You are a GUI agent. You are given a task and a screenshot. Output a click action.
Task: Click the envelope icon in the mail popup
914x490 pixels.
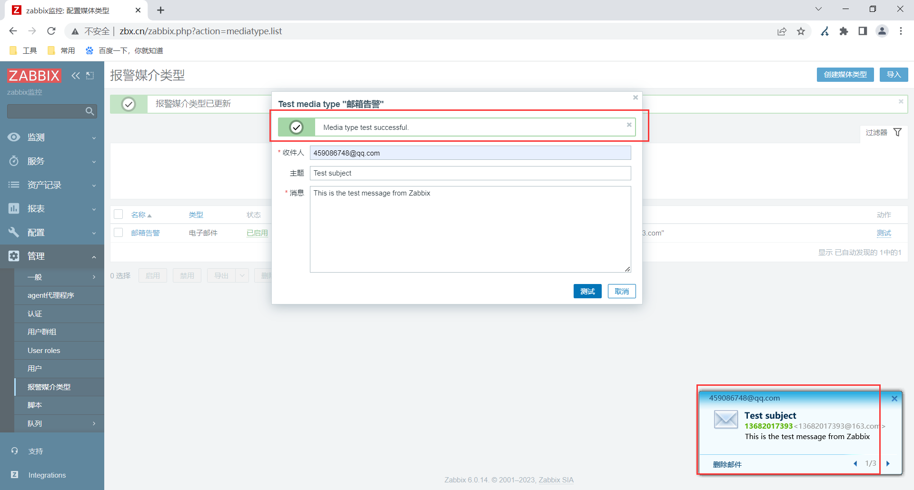726,420
